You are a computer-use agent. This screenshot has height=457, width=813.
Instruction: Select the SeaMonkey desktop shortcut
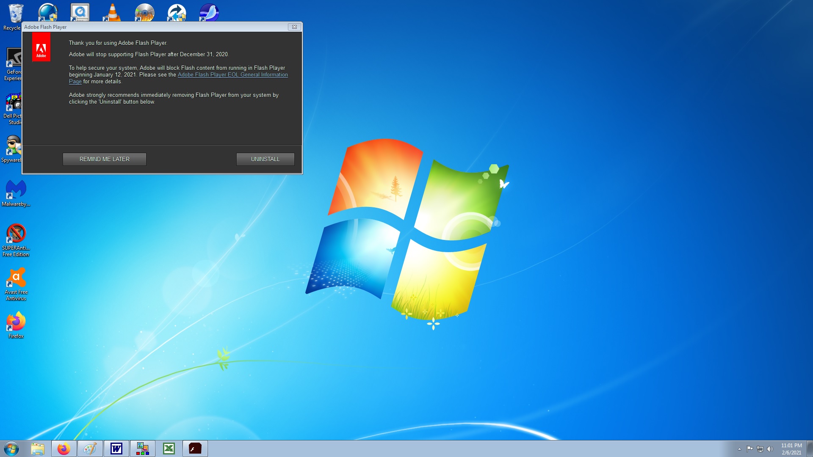(x=209, y=12)
